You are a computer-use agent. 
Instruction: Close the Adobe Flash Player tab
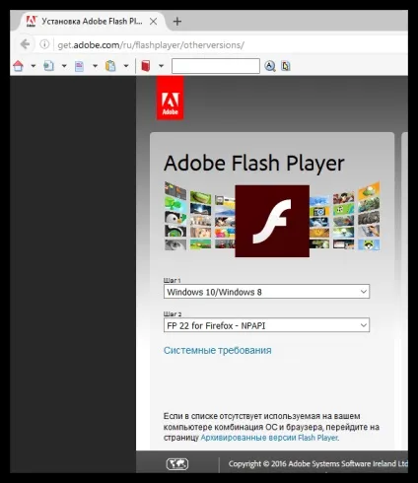[153, 22]
